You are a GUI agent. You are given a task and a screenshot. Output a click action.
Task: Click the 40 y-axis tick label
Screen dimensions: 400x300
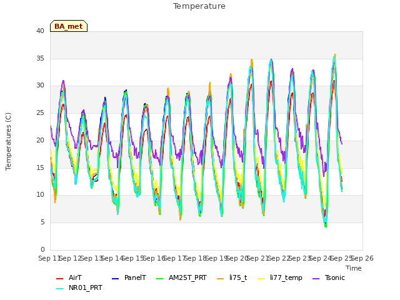point(40,31)
